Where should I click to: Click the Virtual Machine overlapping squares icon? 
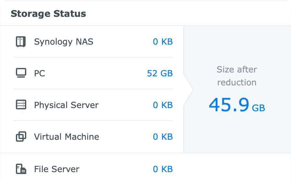tap(21, 137)
